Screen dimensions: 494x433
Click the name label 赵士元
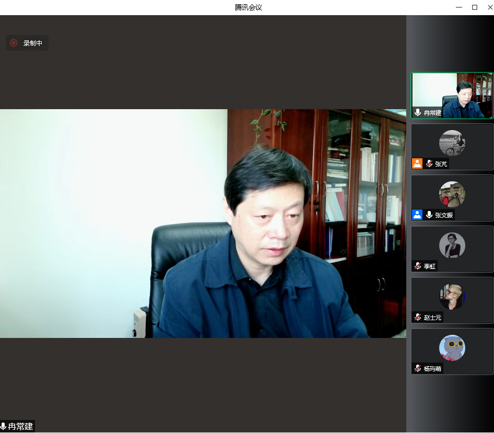tap(432, 318)
